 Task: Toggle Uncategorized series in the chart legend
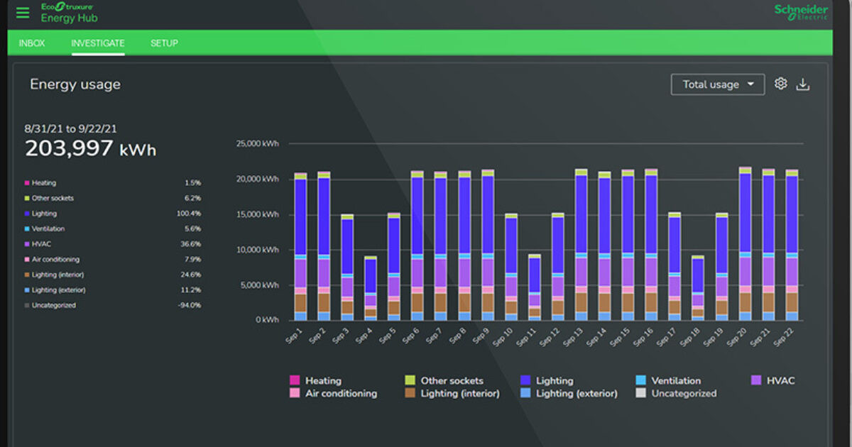pyautogui.click(x=676, y=393)
